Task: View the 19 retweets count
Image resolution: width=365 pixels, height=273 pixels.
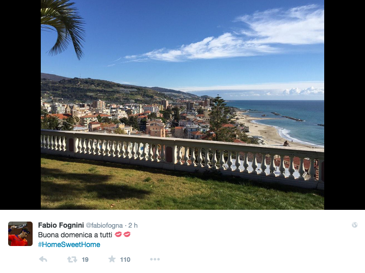Action: point(85,260)
